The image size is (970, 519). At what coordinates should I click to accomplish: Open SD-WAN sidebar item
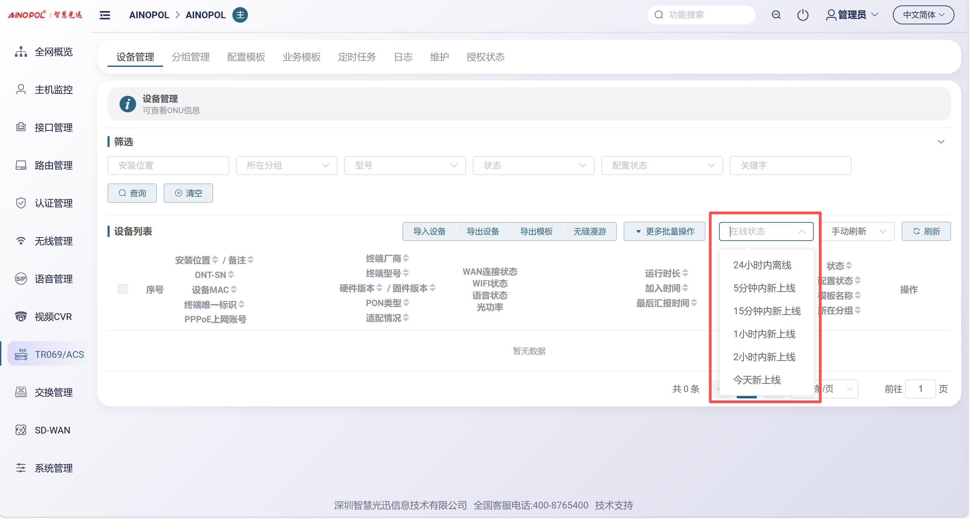pos(52,430)
